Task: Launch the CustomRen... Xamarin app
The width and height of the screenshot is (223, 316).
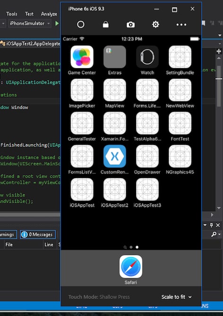Action: (x=114, y=156)
